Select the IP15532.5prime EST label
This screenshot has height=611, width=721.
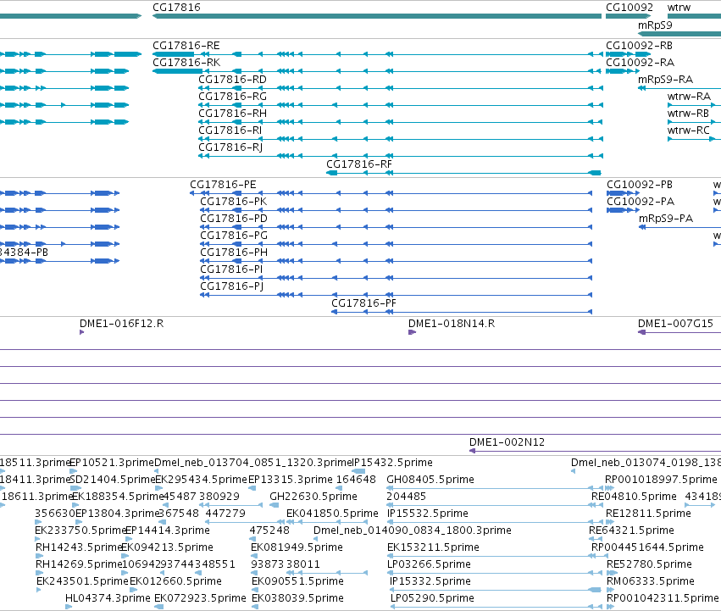428,514
